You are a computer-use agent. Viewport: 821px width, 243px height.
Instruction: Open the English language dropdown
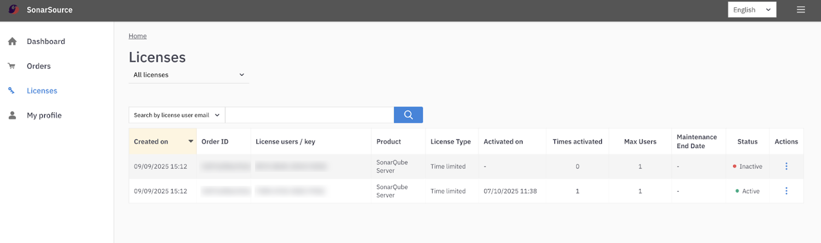pyautogui.click(x=751, y=10)
